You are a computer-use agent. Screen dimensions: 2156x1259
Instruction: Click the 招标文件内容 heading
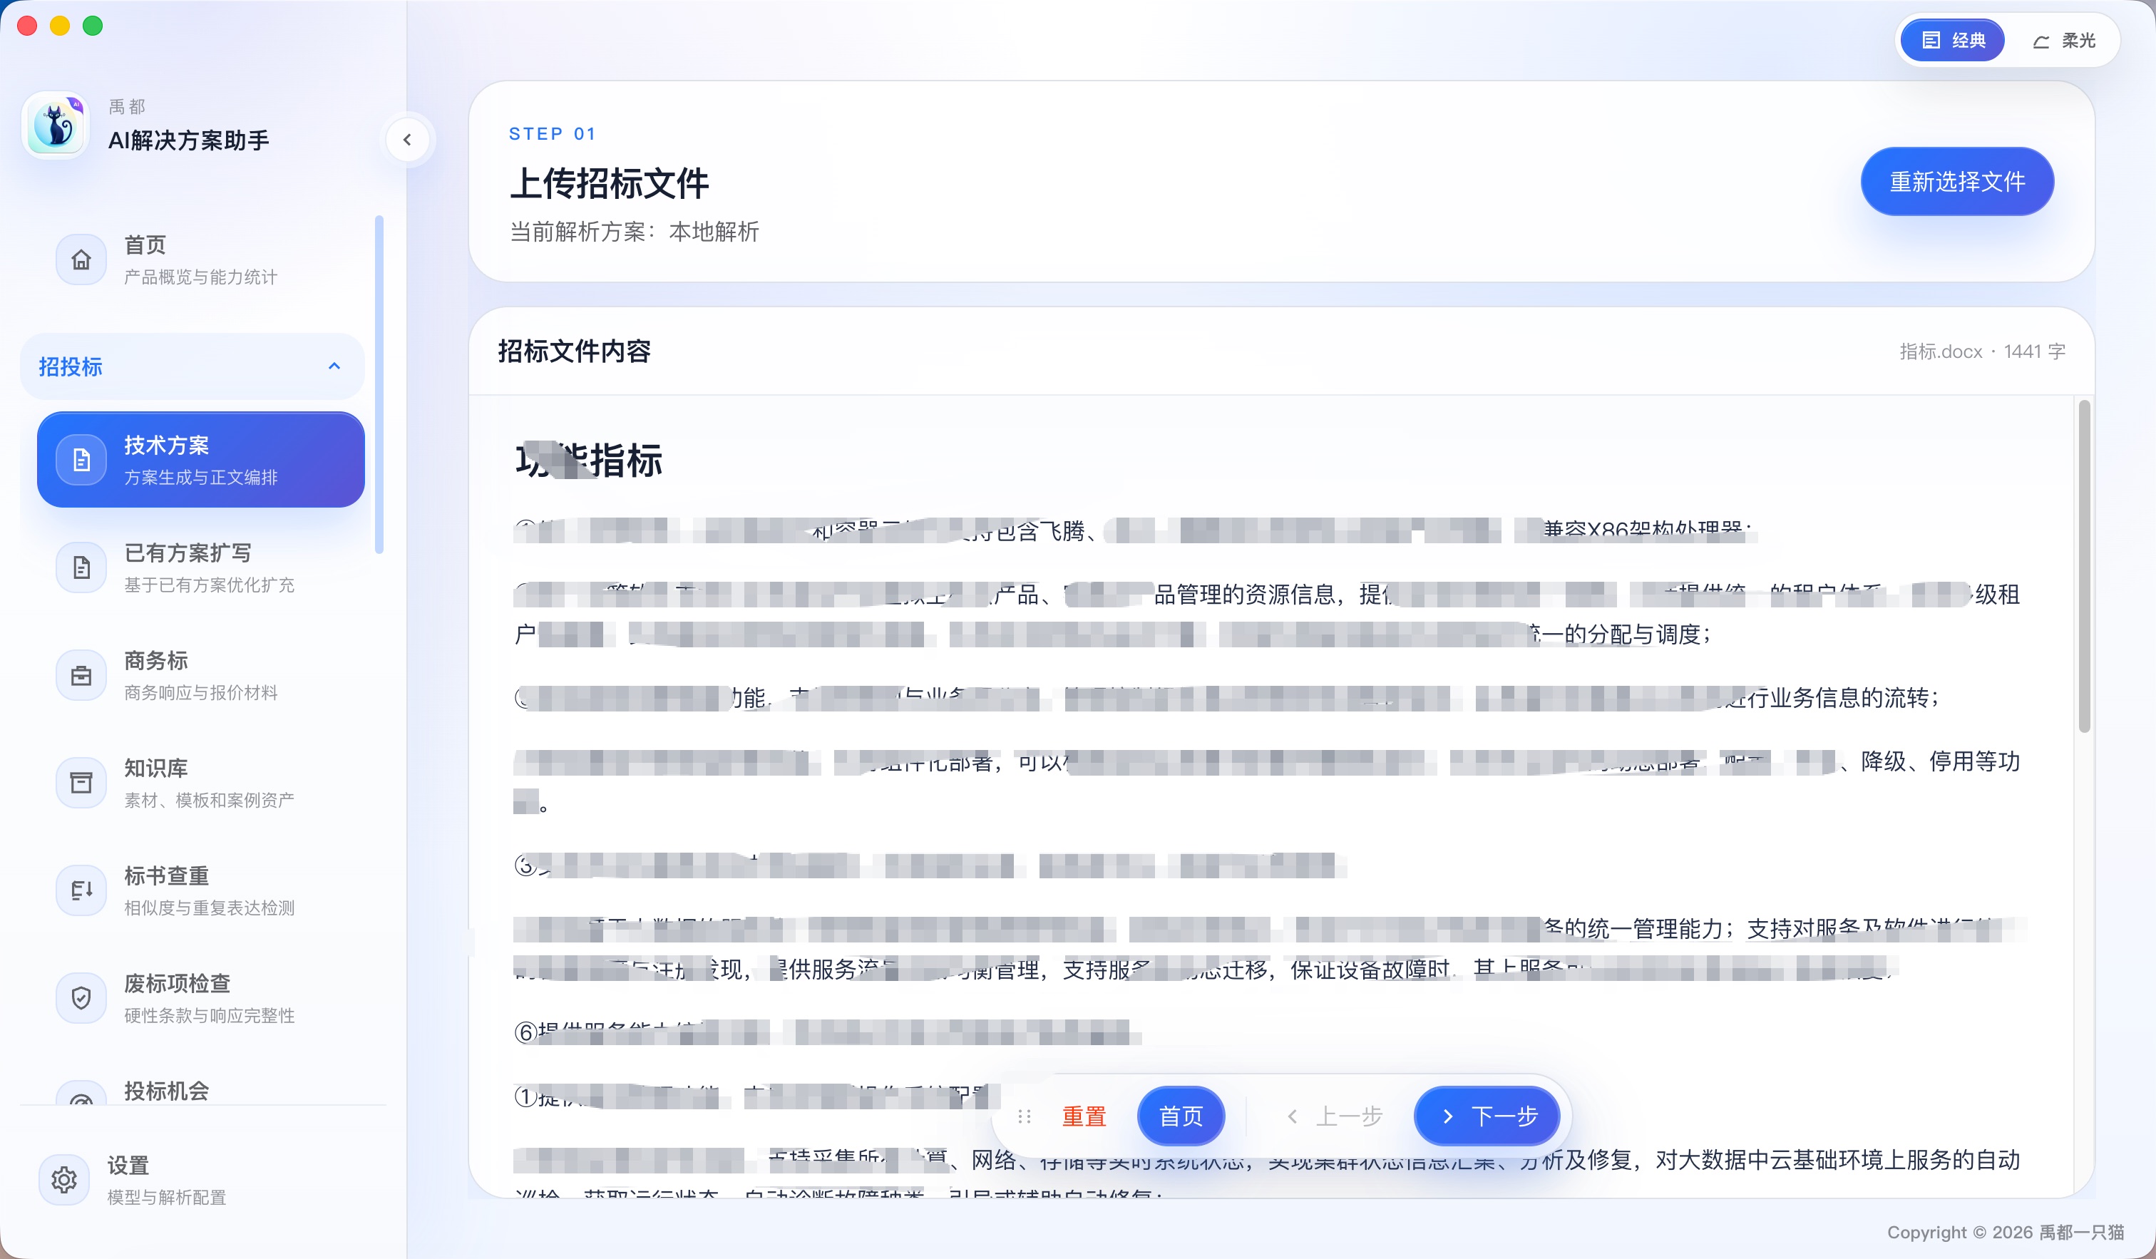click(x=574, y=351)
